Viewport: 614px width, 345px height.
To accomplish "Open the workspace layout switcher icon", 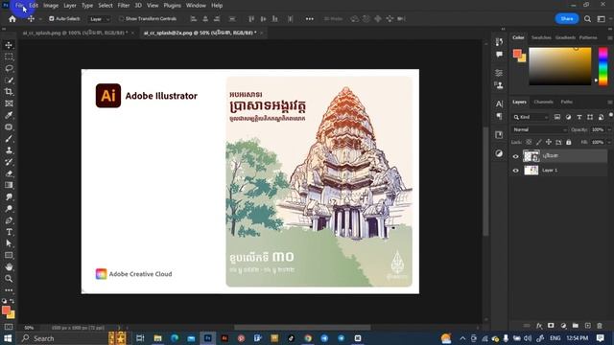I will 602,19.
